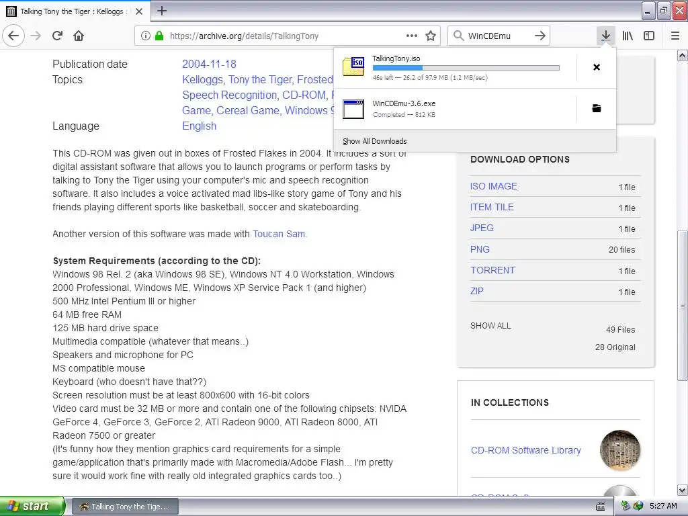The image size is (688, 516).
Task: Open the ISO IMAGE download link
Action: 494,186
